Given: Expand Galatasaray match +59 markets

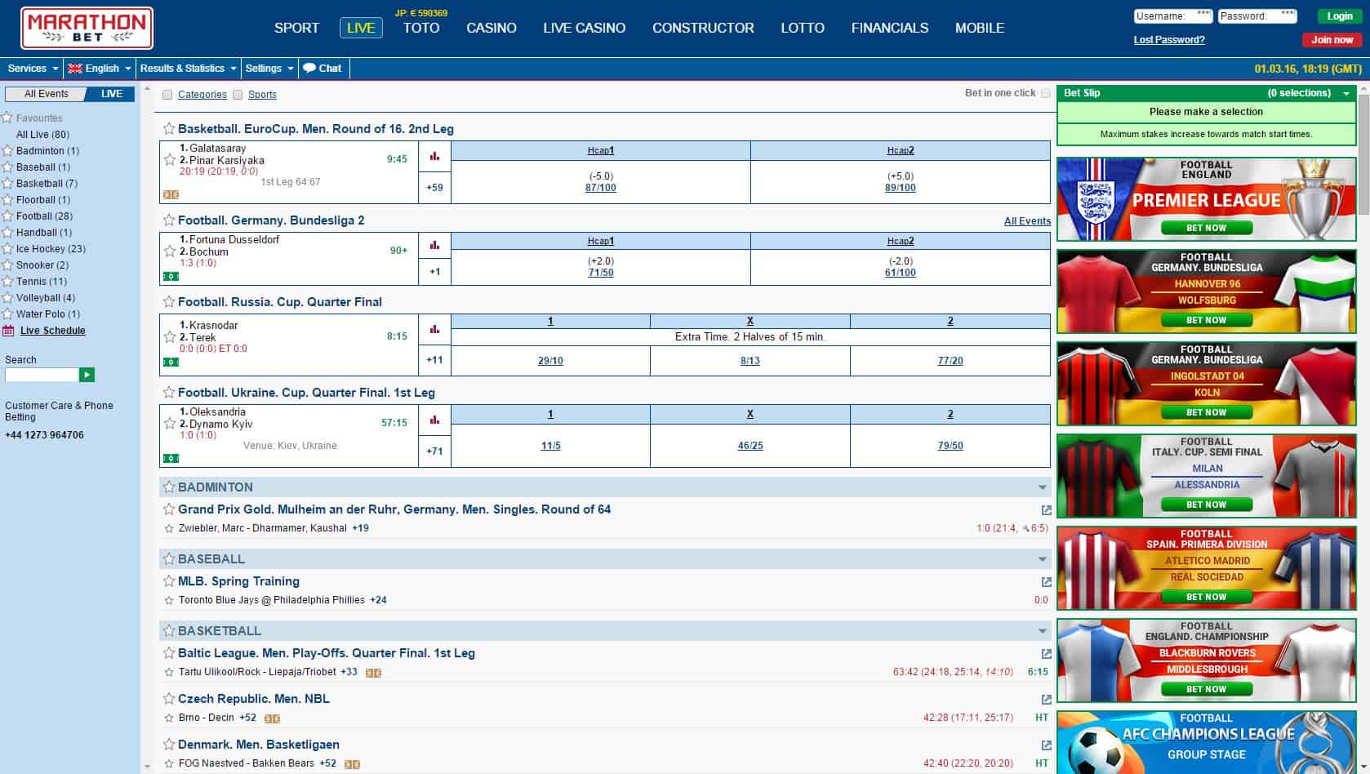Looking at the screenshot, I should point(434,188).
